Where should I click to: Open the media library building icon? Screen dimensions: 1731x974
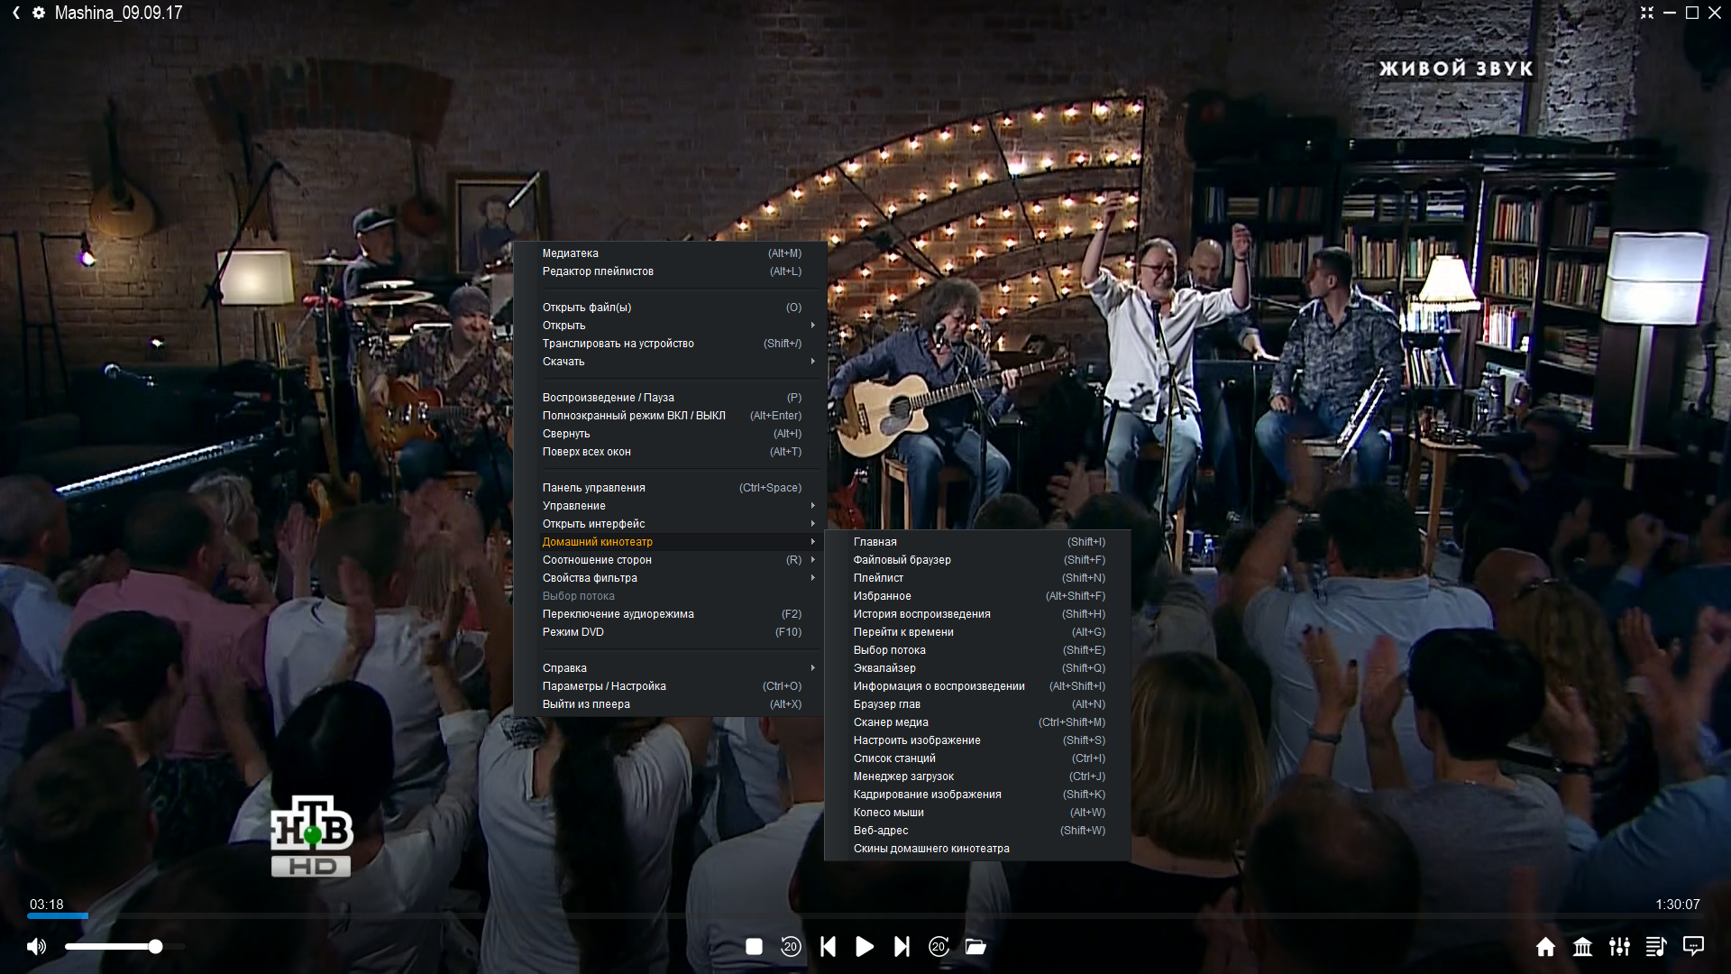tap(1582, 947)
